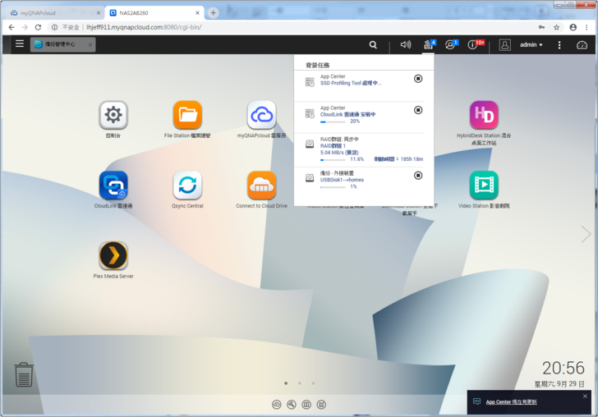
Task: Toggle the background tasks icon
Action: (429, 44)
